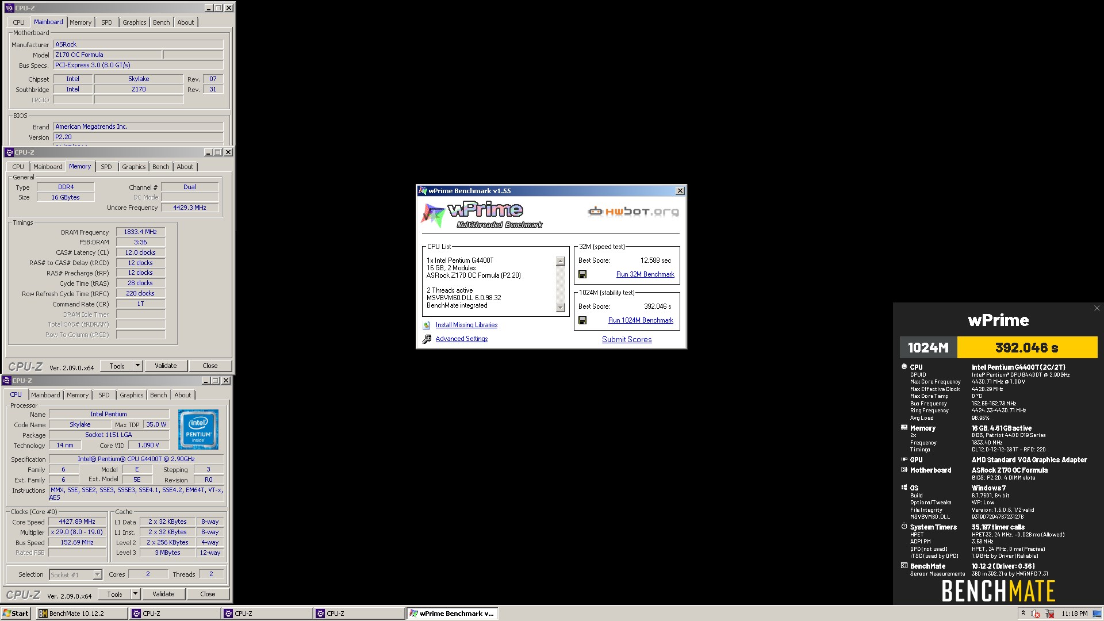Viewport: 1104px width, 621px height.
Task: Click Run 32M Benchmark link
Action: (645, 275)
